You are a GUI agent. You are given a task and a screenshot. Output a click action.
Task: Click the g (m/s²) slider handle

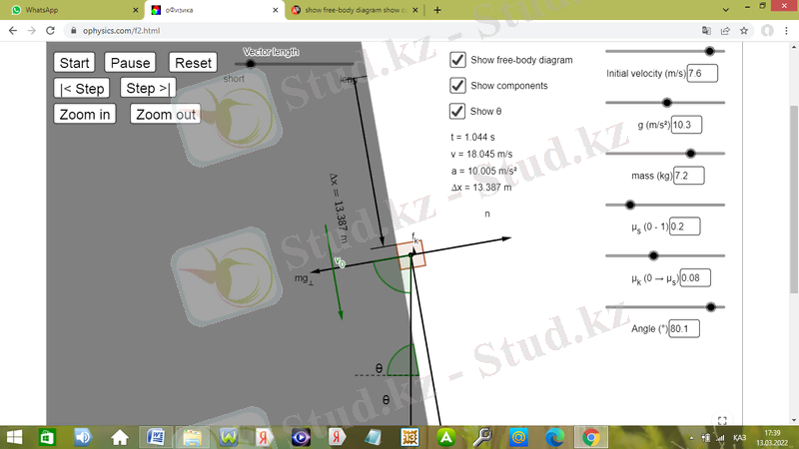(666, 103)
